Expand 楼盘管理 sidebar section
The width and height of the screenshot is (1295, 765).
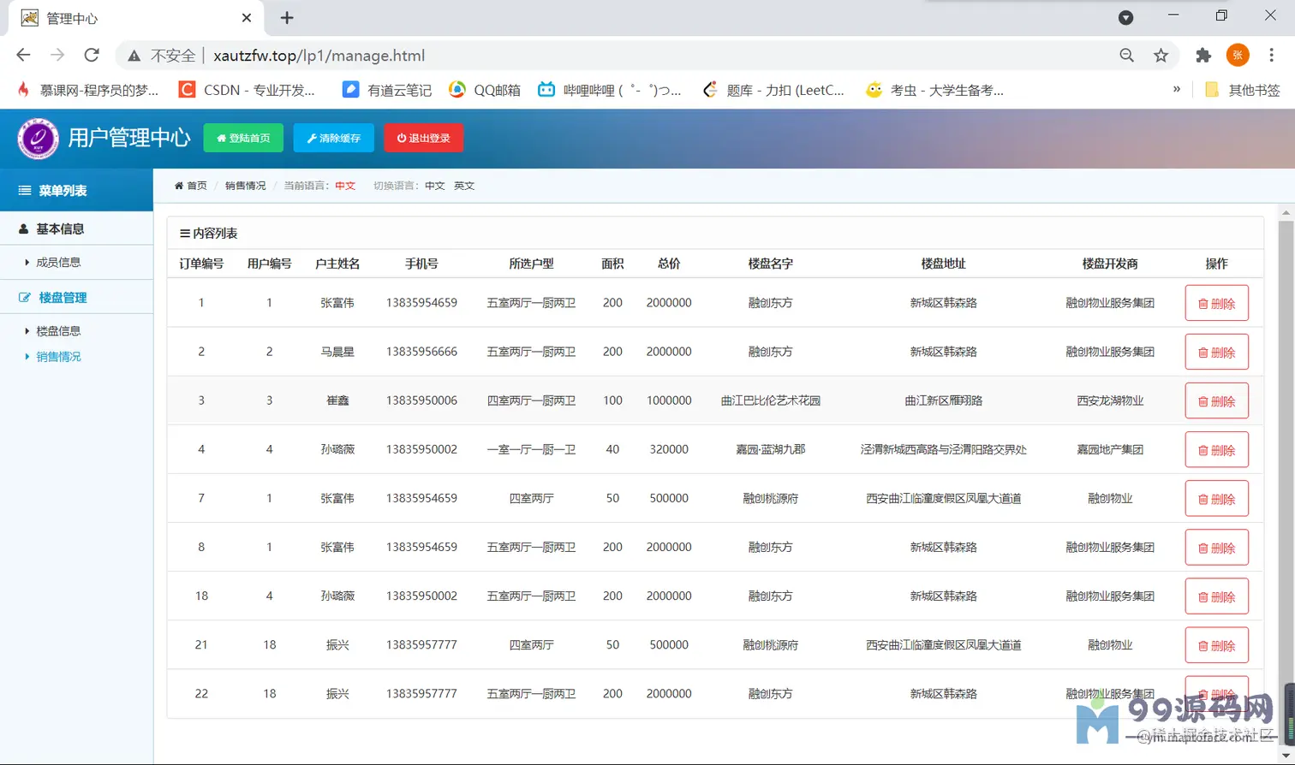coord(76,297)
